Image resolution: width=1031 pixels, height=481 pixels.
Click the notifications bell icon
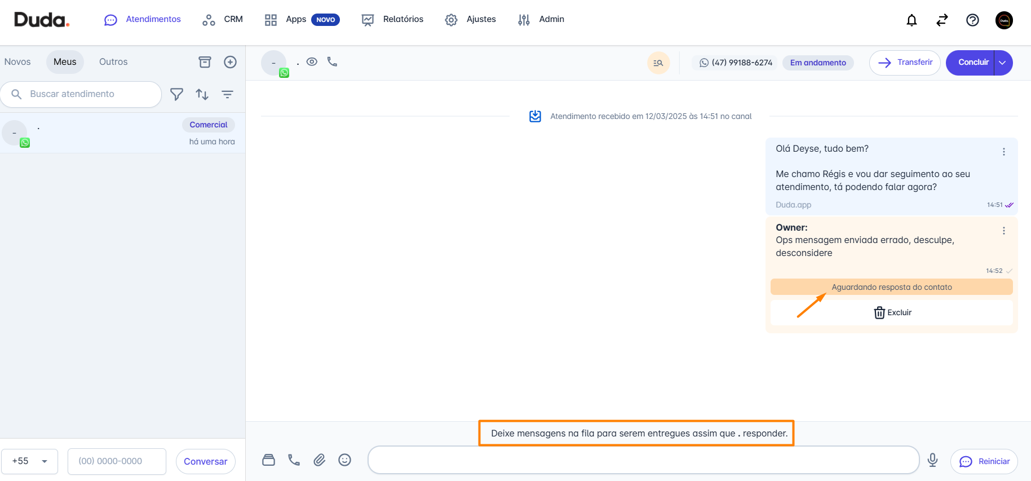911,20
